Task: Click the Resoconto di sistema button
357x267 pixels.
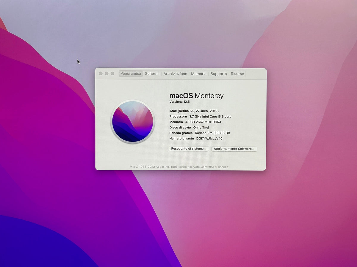Action: (x=189, y=149)
